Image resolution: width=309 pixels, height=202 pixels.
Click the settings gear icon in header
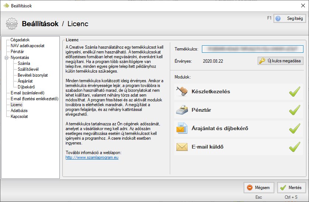[x=11, y=24]
